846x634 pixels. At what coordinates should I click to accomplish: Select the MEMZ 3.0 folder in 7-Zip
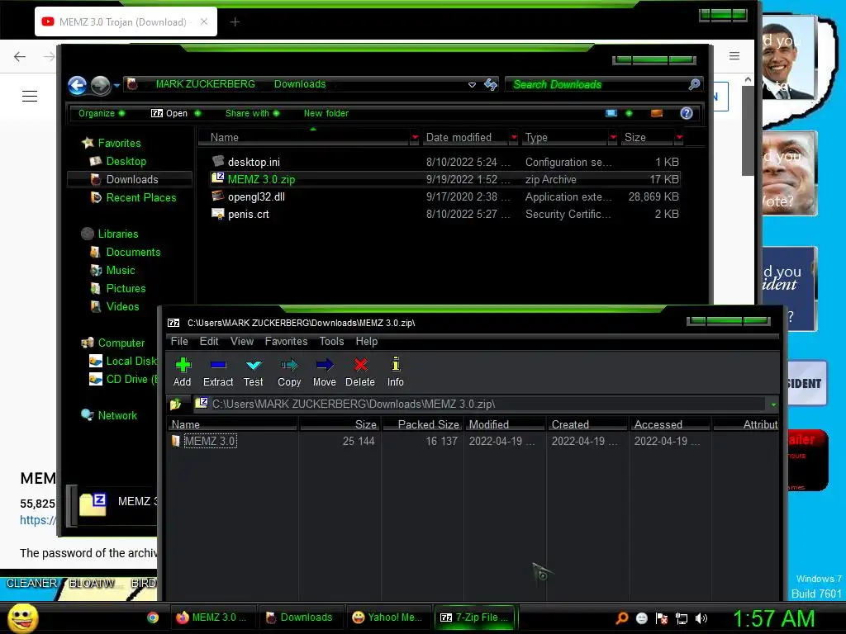(210, 441)
